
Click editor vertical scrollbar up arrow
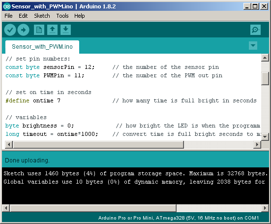(x=265, y=58)
